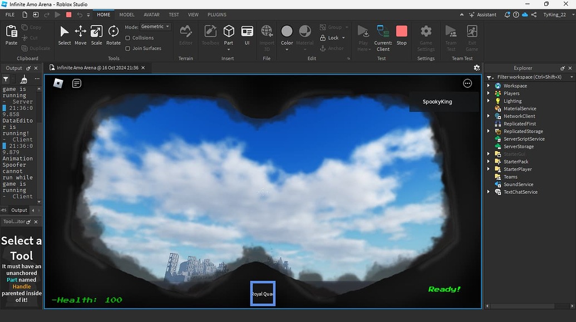Screen dimensions: 576x322
Task: Open the PLUGINS ribbon tab
Action: pyautogui.click(x=216, y=14)
